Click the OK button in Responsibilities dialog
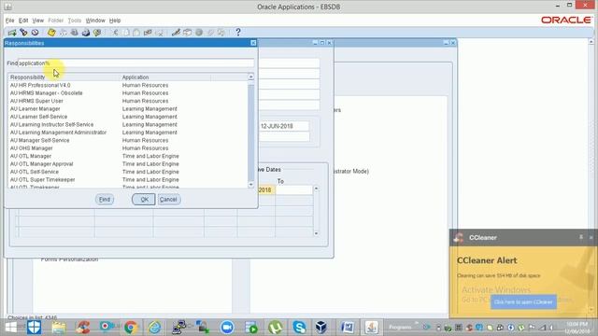The width and height of the screenshot is (598, 336). point(144,199)
